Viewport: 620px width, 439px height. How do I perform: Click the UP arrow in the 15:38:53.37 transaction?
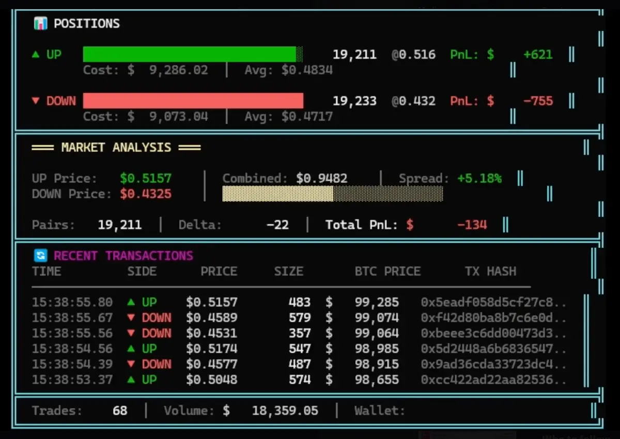(131, 379)
